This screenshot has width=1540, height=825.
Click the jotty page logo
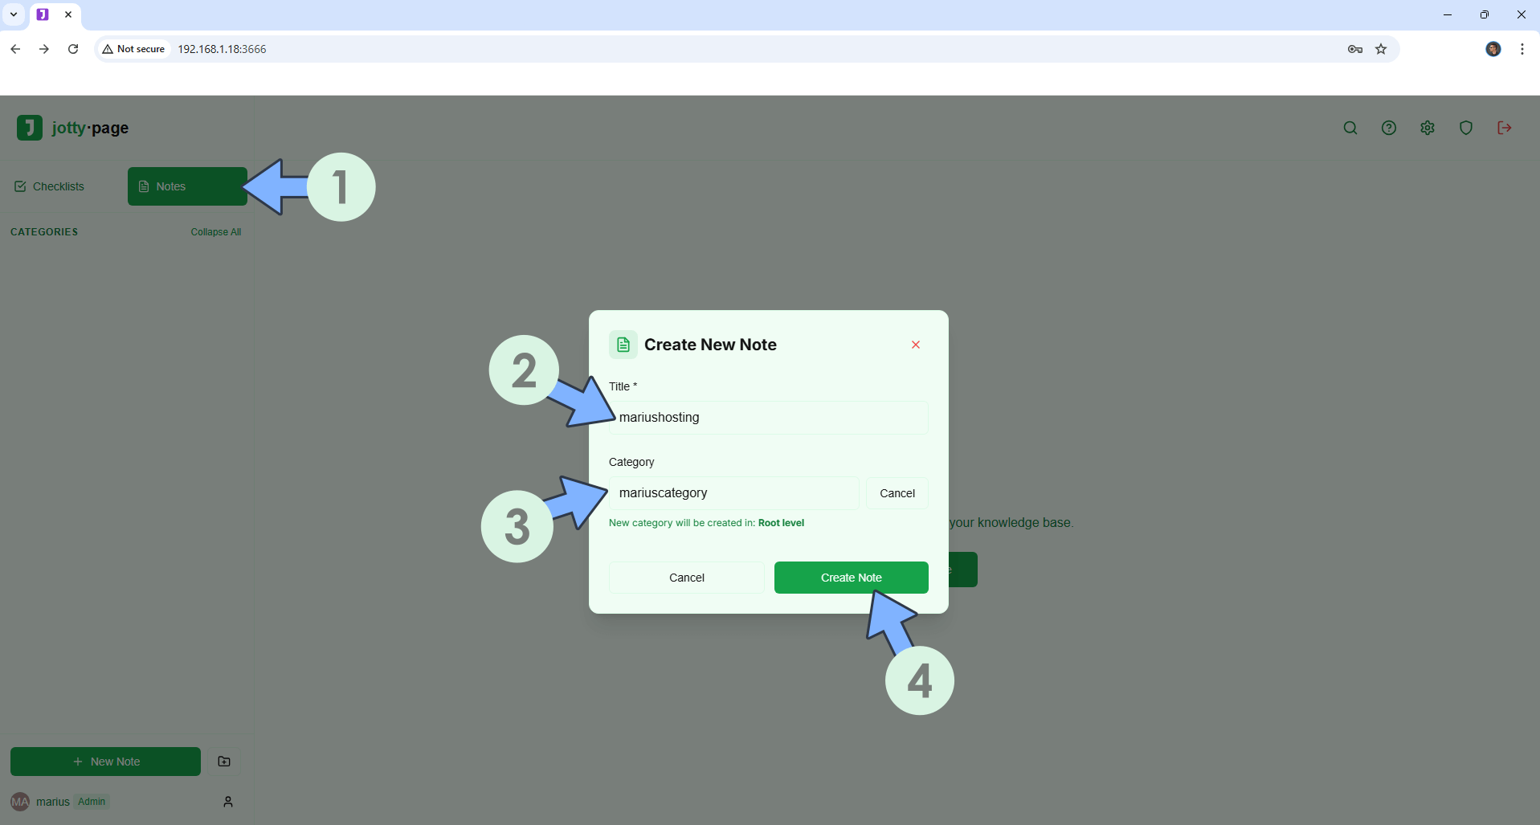point(72,128)
